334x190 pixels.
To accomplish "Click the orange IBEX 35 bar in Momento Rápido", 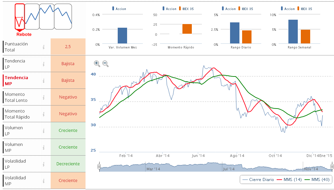I will [187, 29].
